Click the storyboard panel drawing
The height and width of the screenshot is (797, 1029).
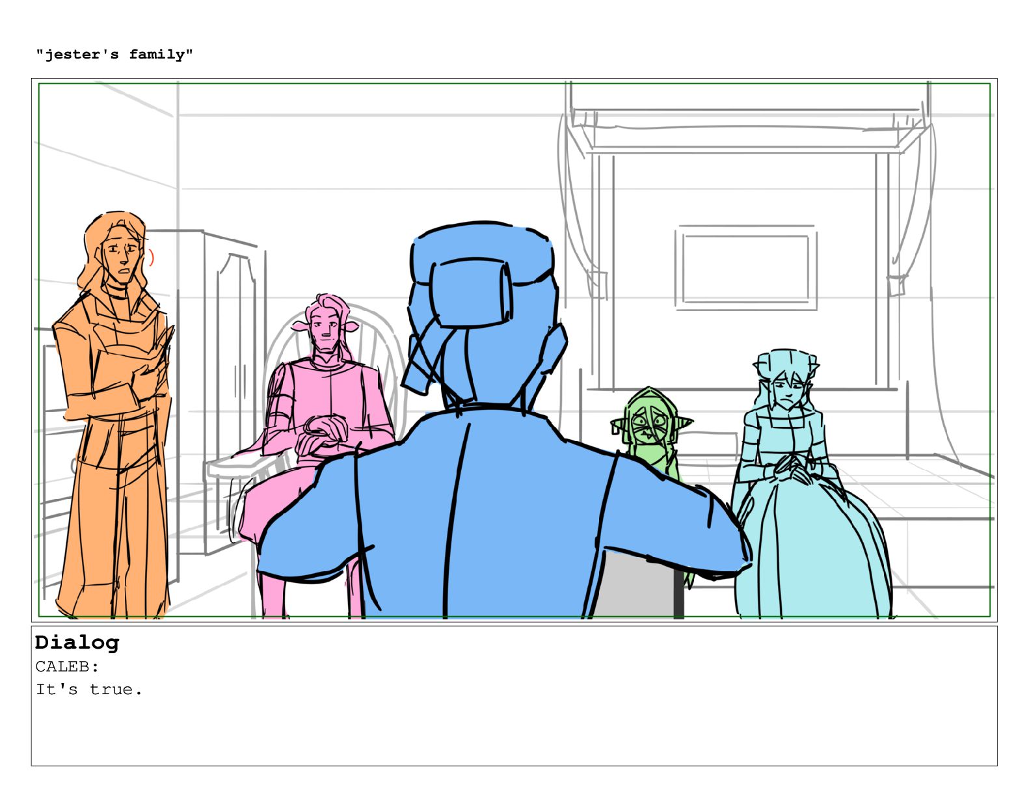click(514, 350)
